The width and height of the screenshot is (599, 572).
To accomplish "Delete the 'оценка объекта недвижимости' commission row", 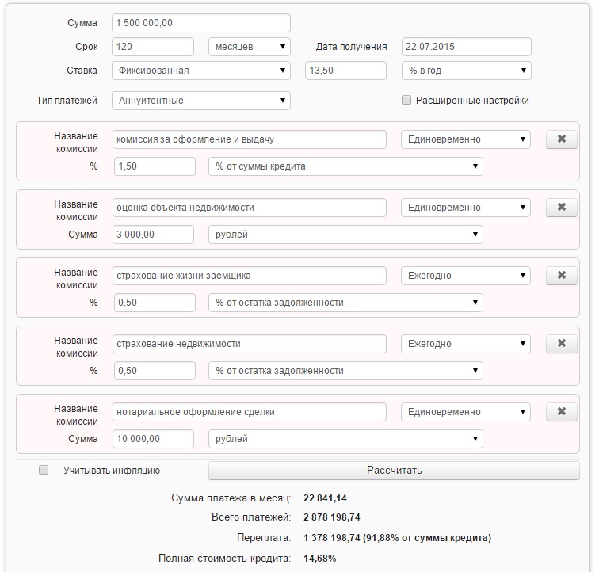I will (561, 208).
